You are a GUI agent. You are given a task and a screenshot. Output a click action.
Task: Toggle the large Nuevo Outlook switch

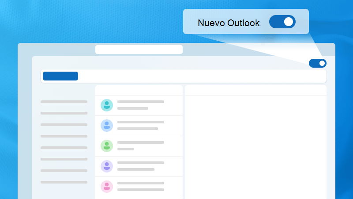(x=282, y=22)
